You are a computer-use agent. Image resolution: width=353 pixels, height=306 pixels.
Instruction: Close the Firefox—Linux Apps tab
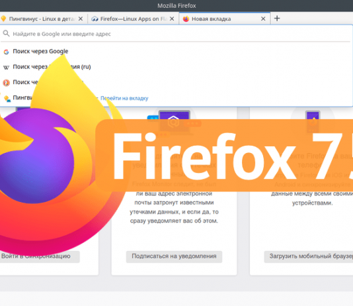coord(172,19)
